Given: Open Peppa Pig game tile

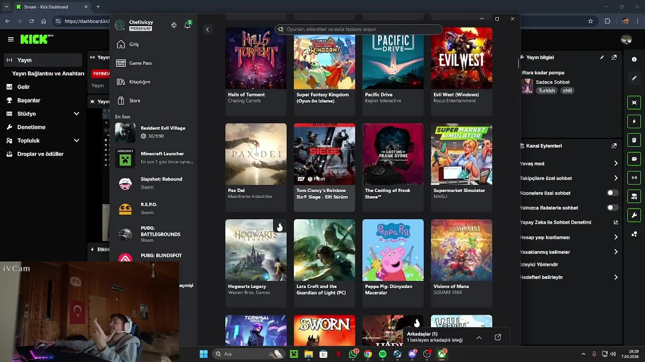Looking at the screenshot, I should [393, 263].
